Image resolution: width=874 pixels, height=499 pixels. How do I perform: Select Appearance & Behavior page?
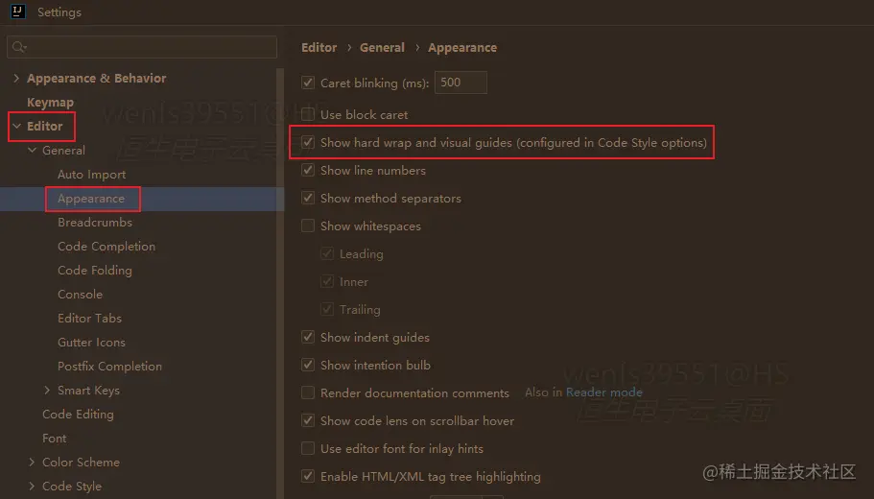tap(97, 78)
